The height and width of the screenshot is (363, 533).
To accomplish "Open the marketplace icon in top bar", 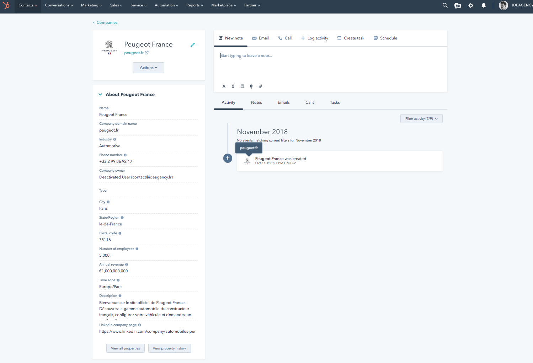I will click(x=458, y=5).
